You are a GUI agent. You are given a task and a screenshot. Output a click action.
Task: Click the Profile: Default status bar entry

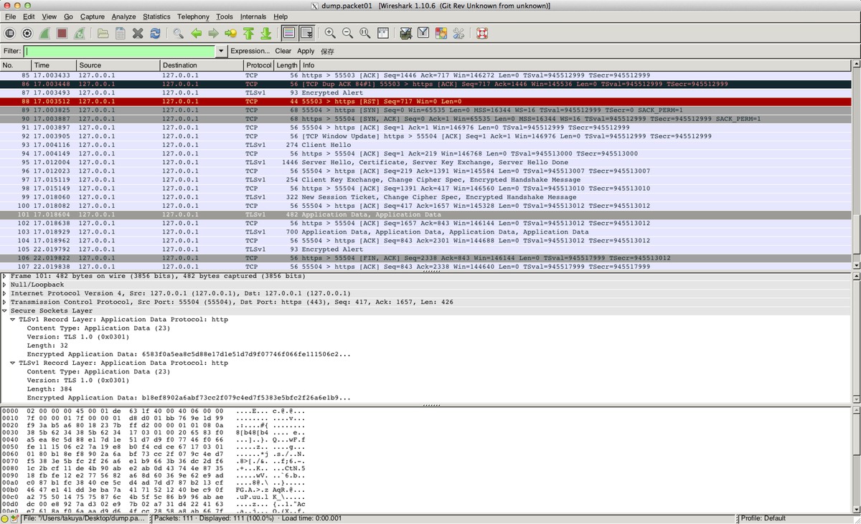763,518
